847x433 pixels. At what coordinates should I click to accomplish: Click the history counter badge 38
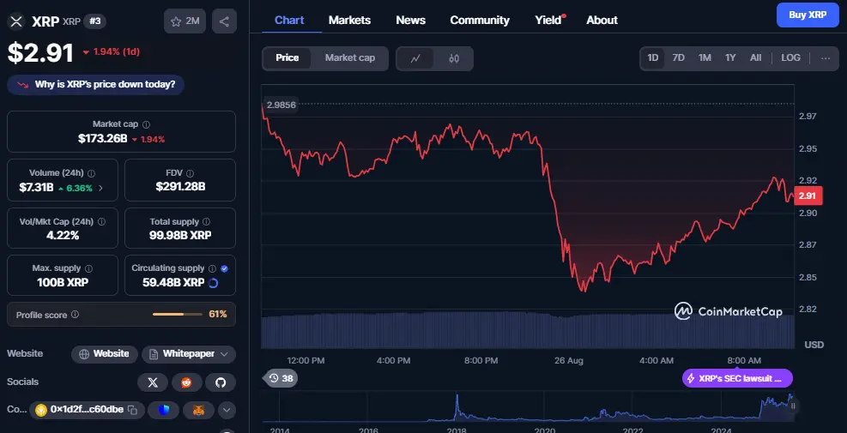pyautogui.click(x=280, y=378)
